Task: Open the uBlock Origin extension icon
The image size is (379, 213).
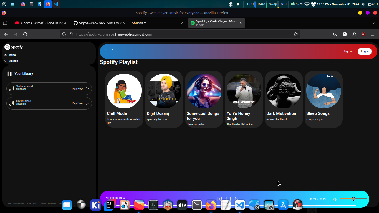Action: click(x=363, y=34)
